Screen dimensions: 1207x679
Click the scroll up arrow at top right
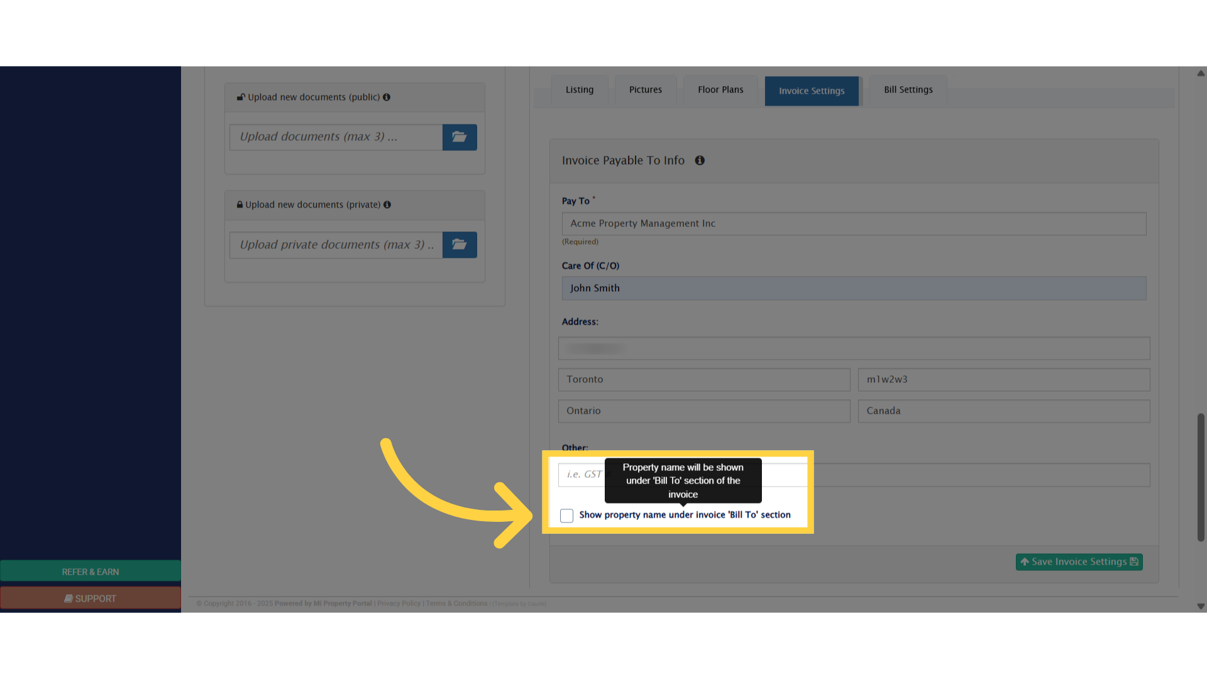tap(1201, 74)
